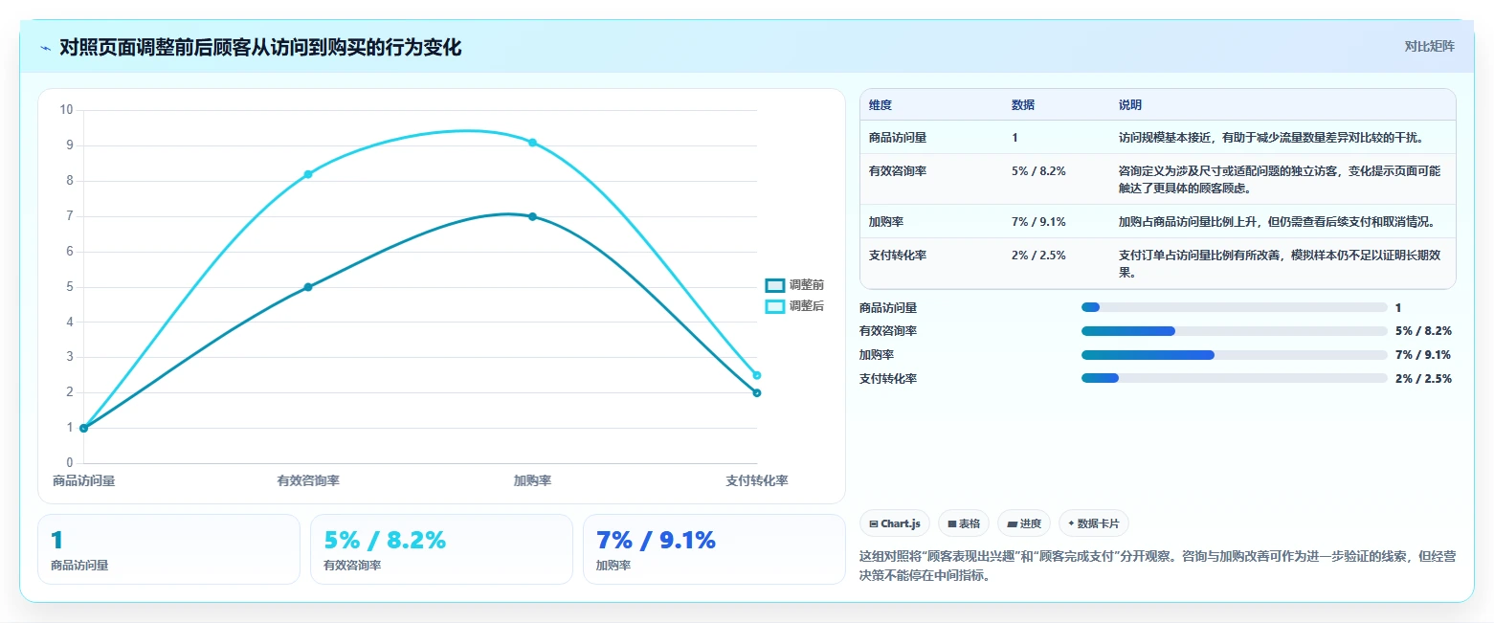Click the table description starting 支付订单占访问量
Screen dimensions: 1494x623
click(x=1280, y=263)
